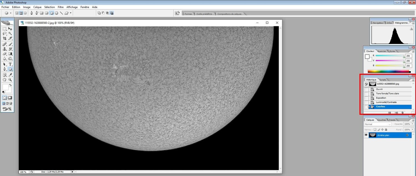Select the Pen tool in the toolbox
Image resolution: width=416 pixels, height=176 pixels.
pos(5,69)
